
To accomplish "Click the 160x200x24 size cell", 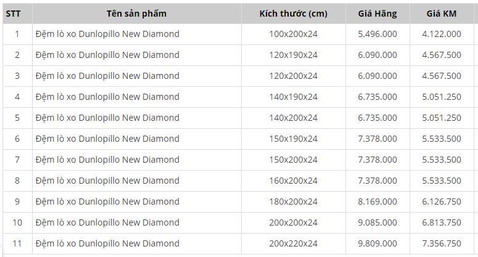I will pyautogui.click(x=293, y=181).
